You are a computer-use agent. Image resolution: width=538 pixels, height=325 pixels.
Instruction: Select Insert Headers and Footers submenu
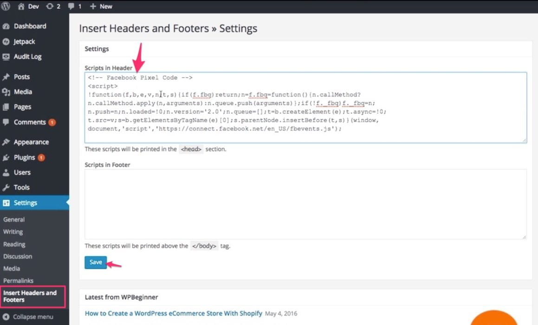point(30,296)
